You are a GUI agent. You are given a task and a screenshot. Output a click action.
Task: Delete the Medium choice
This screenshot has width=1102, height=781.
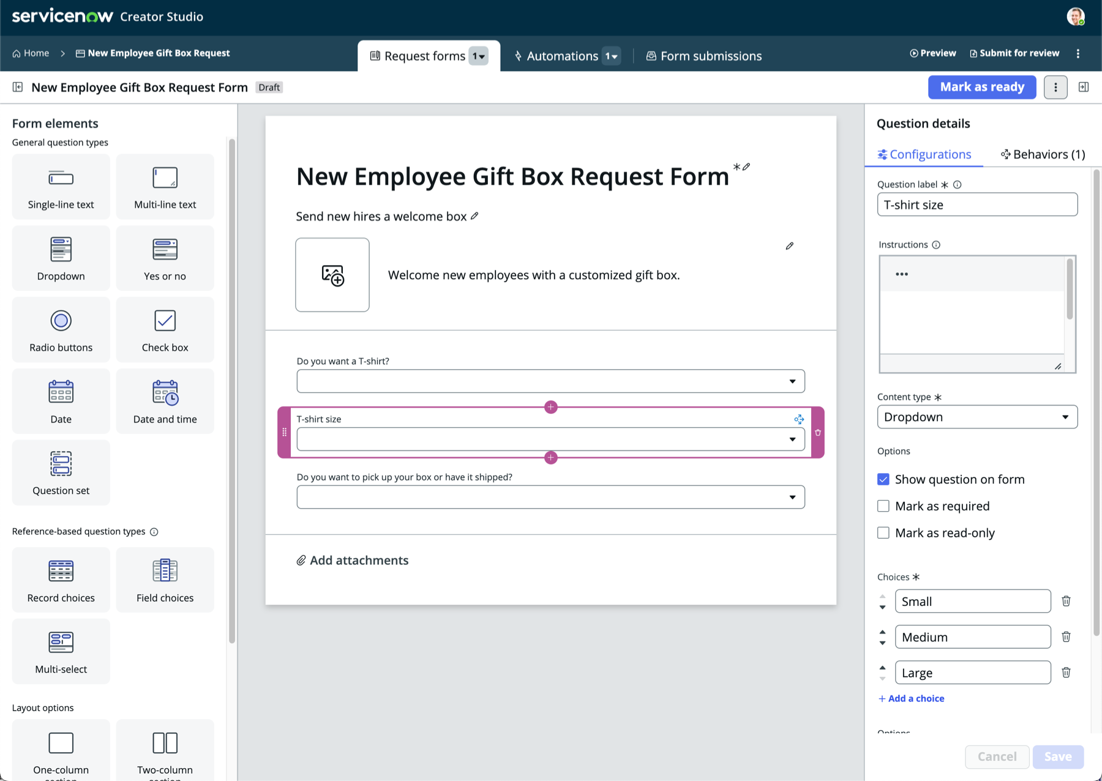pos(1066,637)
